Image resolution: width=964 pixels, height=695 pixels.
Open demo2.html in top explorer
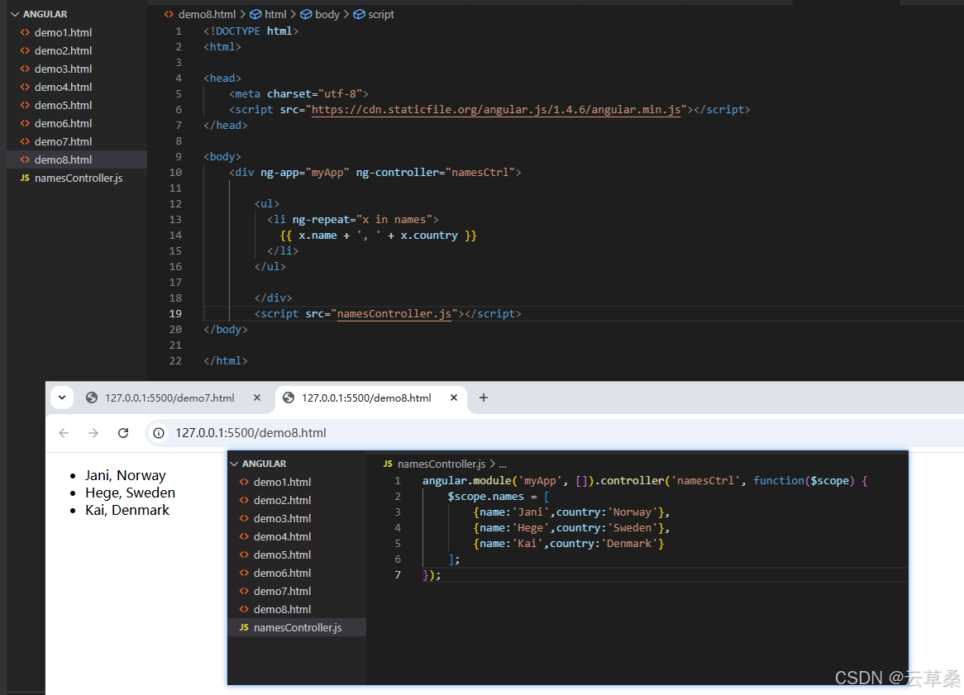pos(64,50)
